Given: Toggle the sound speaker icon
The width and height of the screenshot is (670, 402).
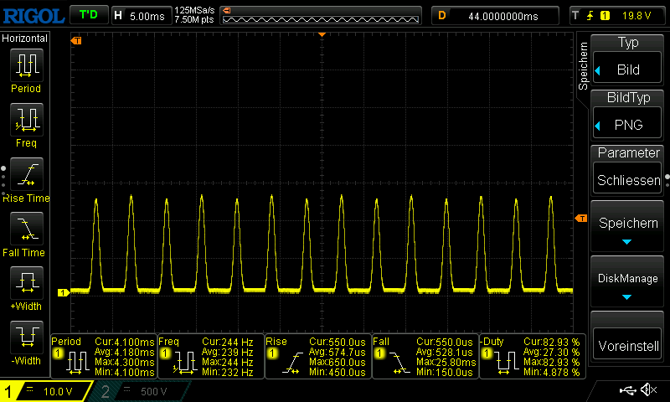Looking at the screenshot, I should (648, 389).
